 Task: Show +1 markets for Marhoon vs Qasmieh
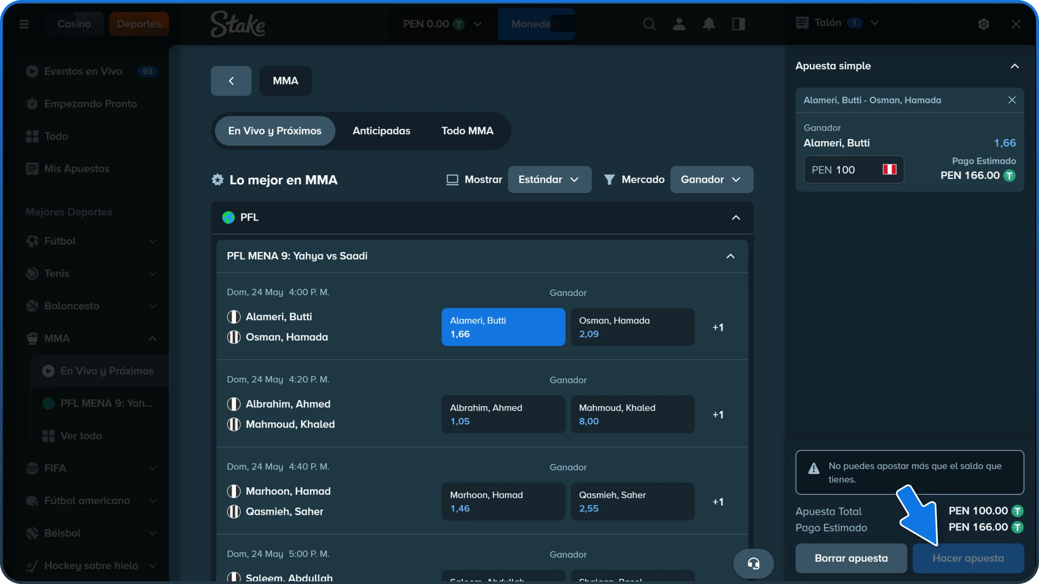(x=718, y=501)
